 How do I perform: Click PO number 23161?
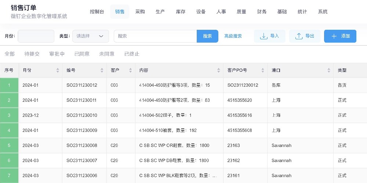[233, 176]
